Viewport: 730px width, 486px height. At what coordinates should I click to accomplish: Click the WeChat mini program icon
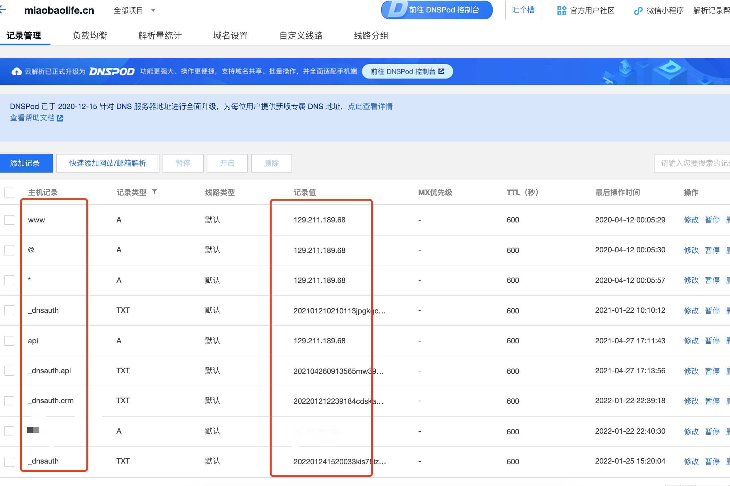tap(638, 11)
